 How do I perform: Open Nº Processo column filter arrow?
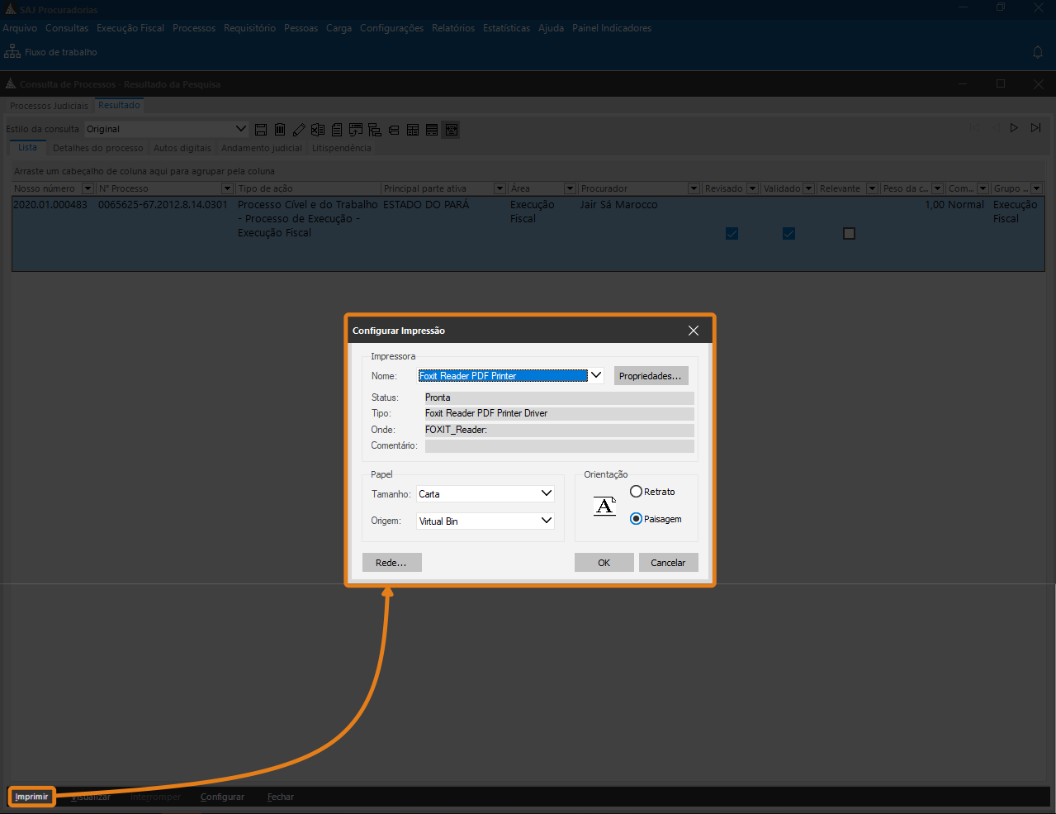227,188
